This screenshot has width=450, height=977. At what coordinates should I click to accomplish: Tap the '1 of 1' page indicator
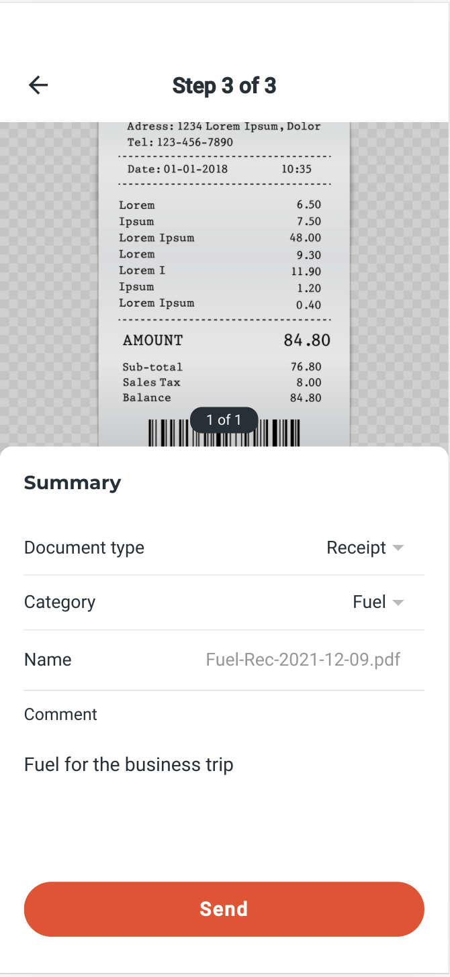[224, 420]
